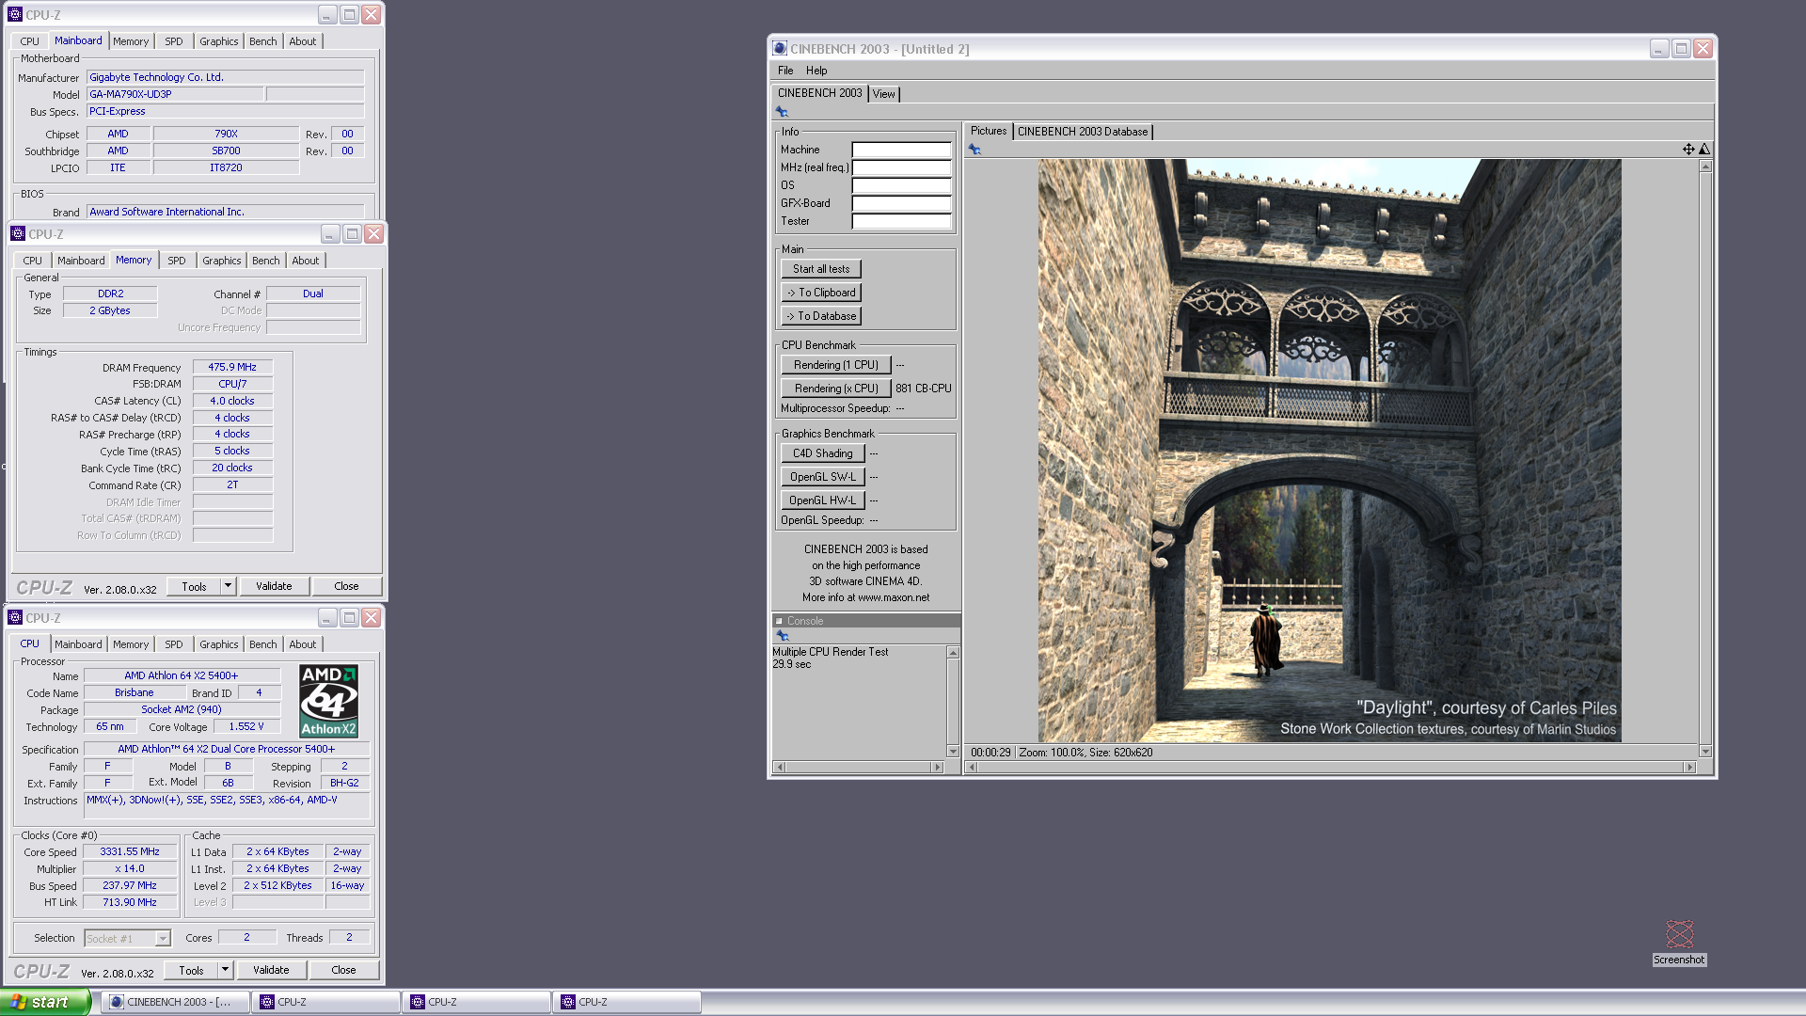Click the Machine input field
This screenshot has height=1016, width=1806.
point(901,150)
